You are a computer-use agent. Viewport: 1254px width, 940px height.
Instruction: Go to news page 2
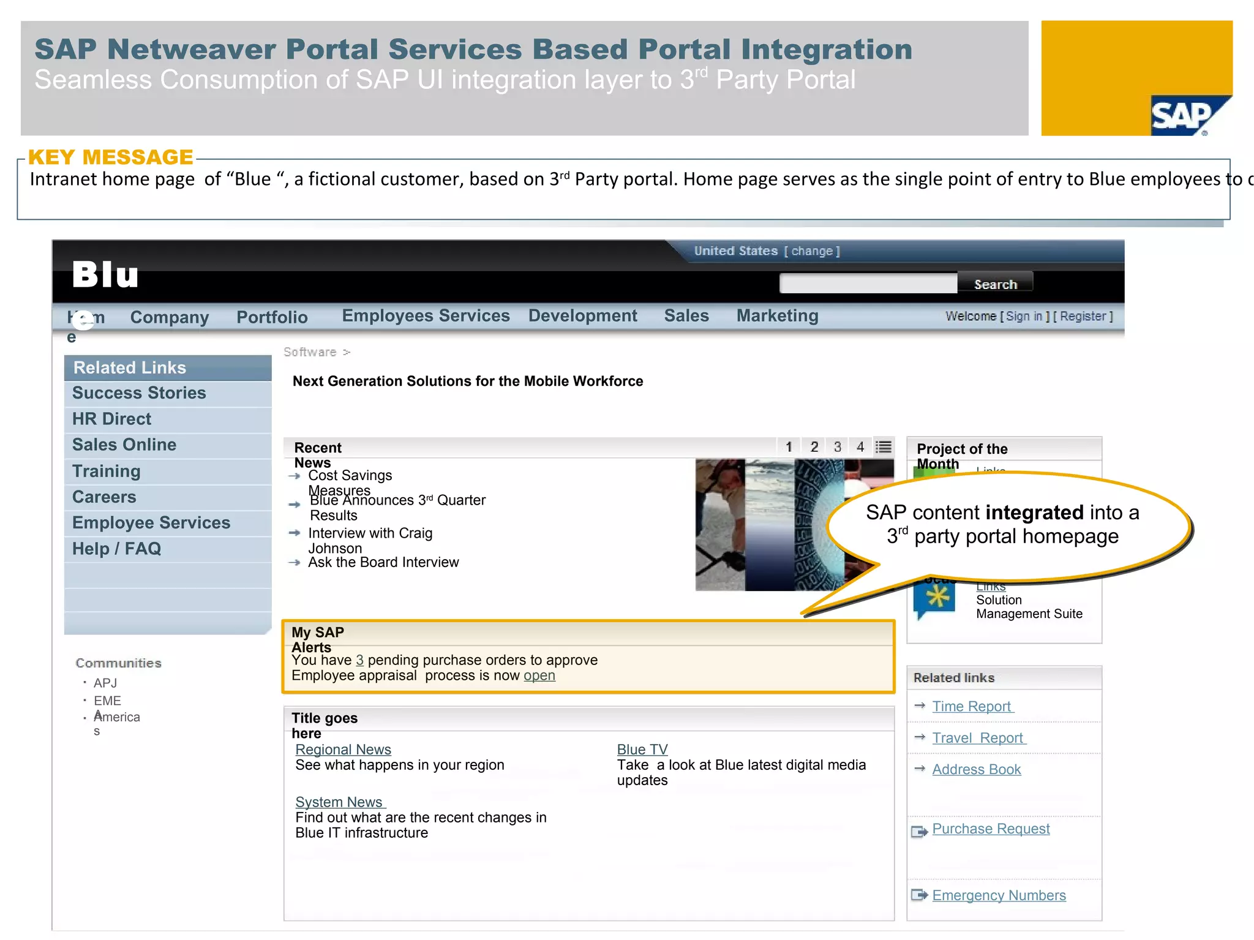814,447
